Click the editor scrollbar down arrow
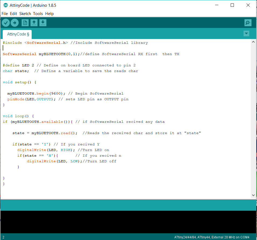The width and height of the screenshot is (257, 240). point(253,195)
